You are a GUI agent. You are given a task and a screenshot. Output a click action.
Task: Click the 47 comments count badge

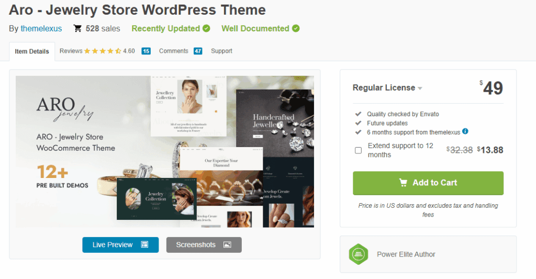pos(198,51)
